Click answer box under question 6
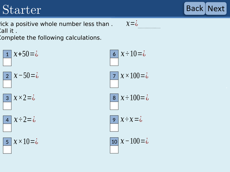Screen dimensions: 230x172 coord(114,62)
